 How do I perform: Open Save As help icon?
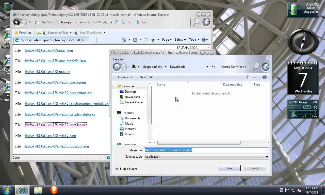coord(265,77)
